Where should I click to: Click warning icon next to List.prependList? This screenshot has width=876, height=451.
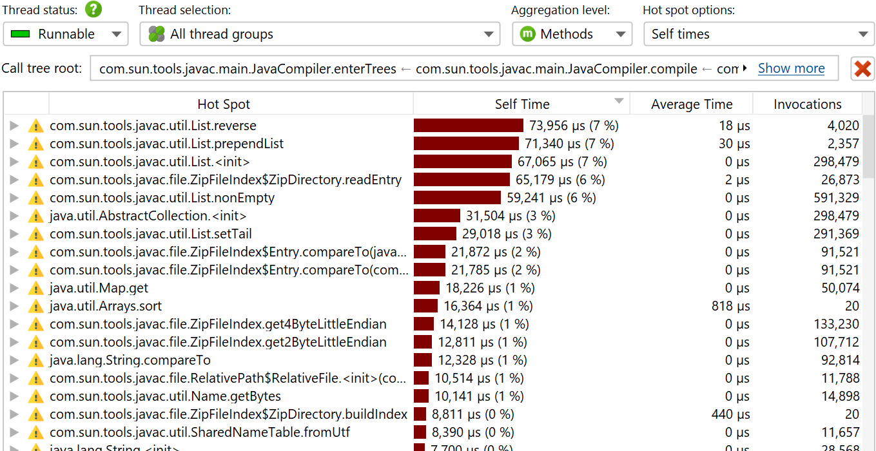pyautogui.click(x=36, y=144)
